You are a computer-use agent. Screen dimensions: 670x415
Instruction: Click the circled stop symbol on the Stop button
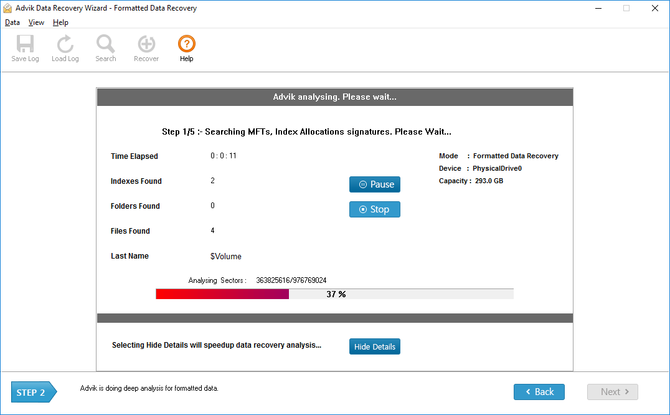tap(363, 209)
